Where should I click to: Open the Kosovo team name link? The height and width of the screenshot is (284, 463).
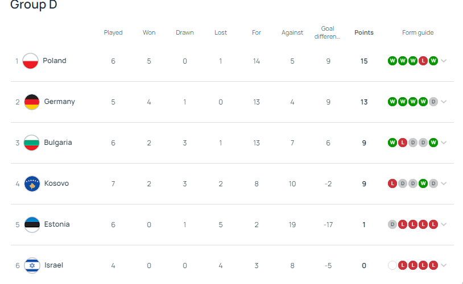click(56, 183)
